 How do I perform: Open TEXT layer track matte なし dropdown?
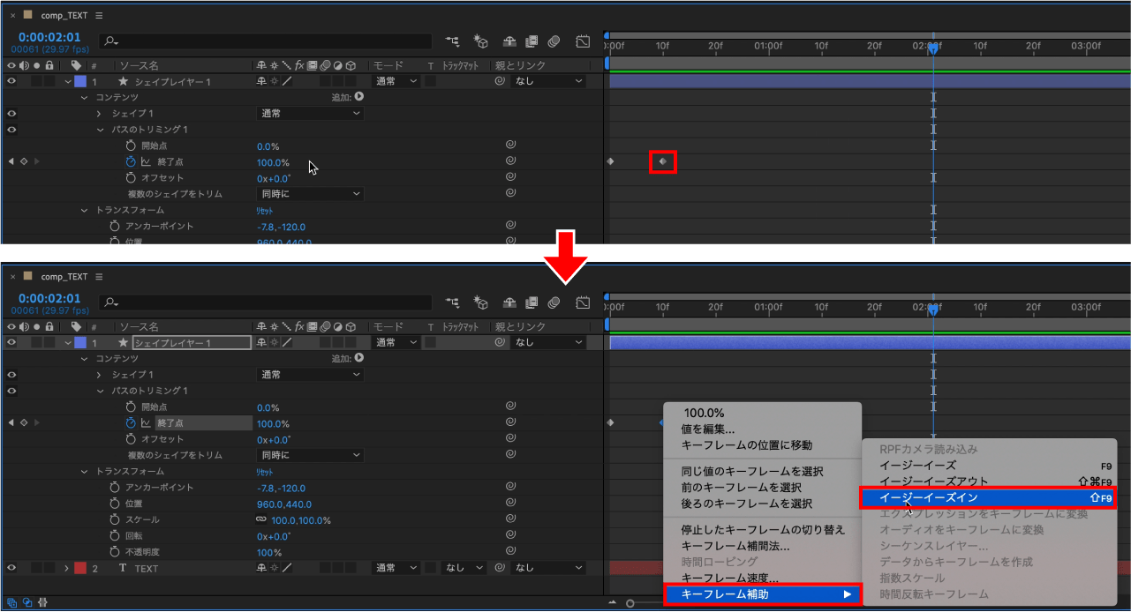tap(465, 568)
